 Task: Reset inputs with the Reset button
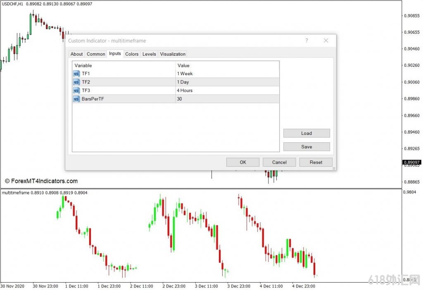[x=316, y=162]
